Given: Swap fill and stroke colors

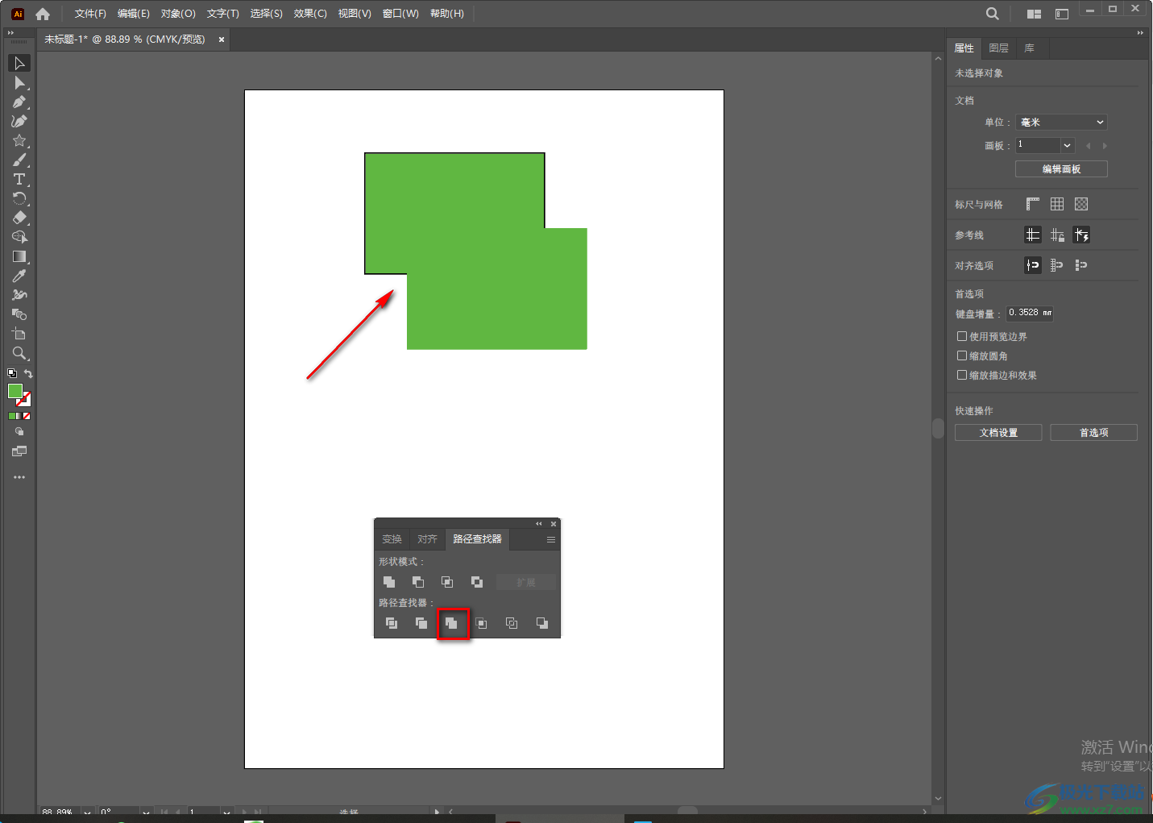Looking at the screenshot, I should point(28,373).
